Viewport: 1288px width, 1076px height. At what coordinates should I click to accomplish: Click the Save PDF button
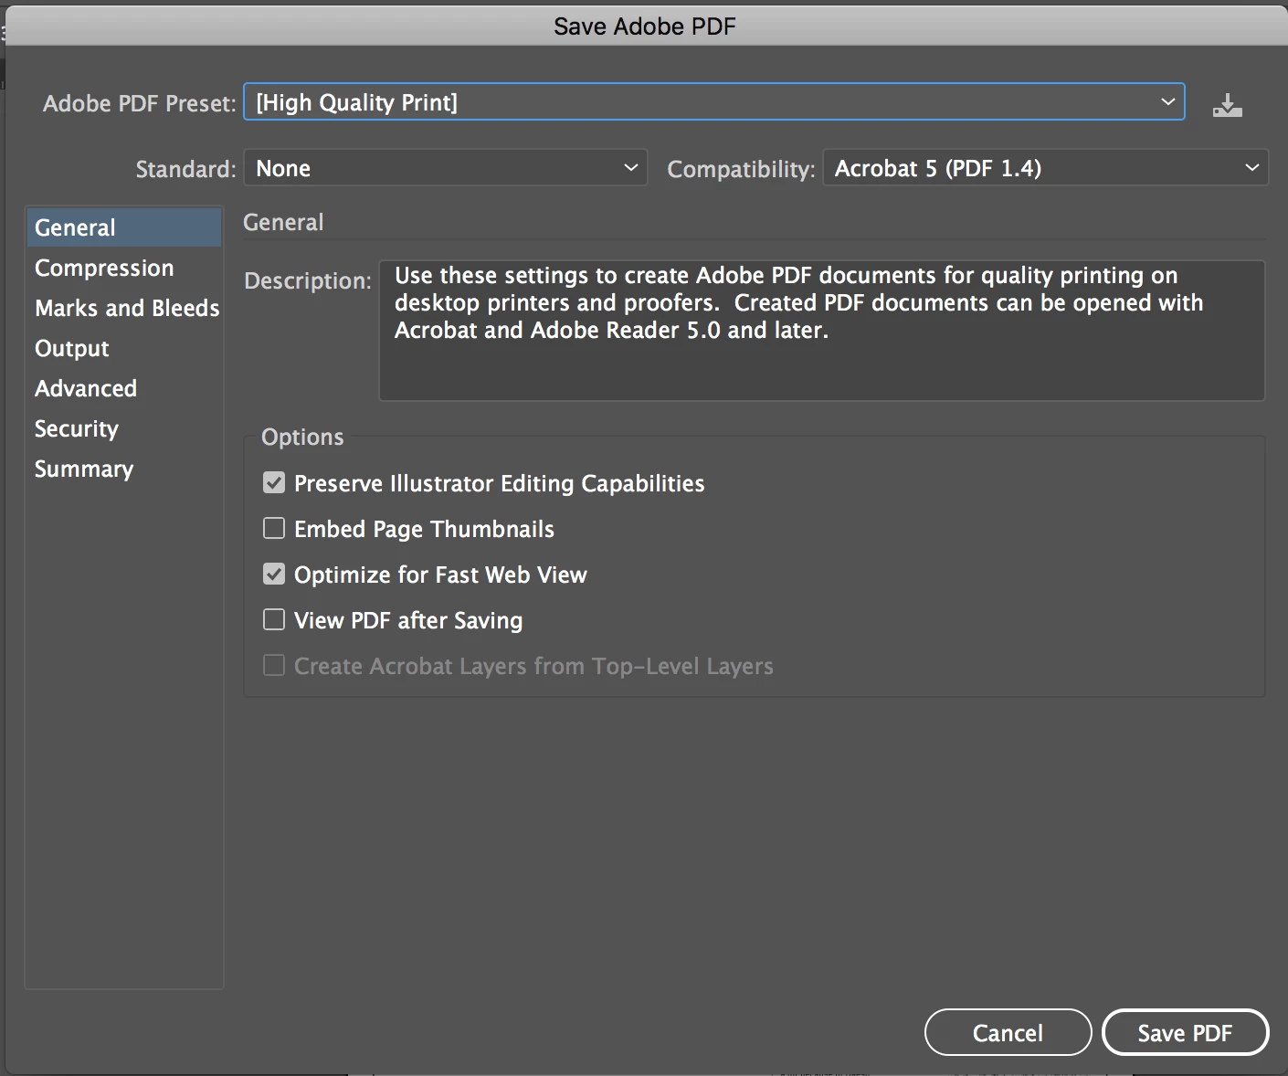click(x=1185, y=1032)
